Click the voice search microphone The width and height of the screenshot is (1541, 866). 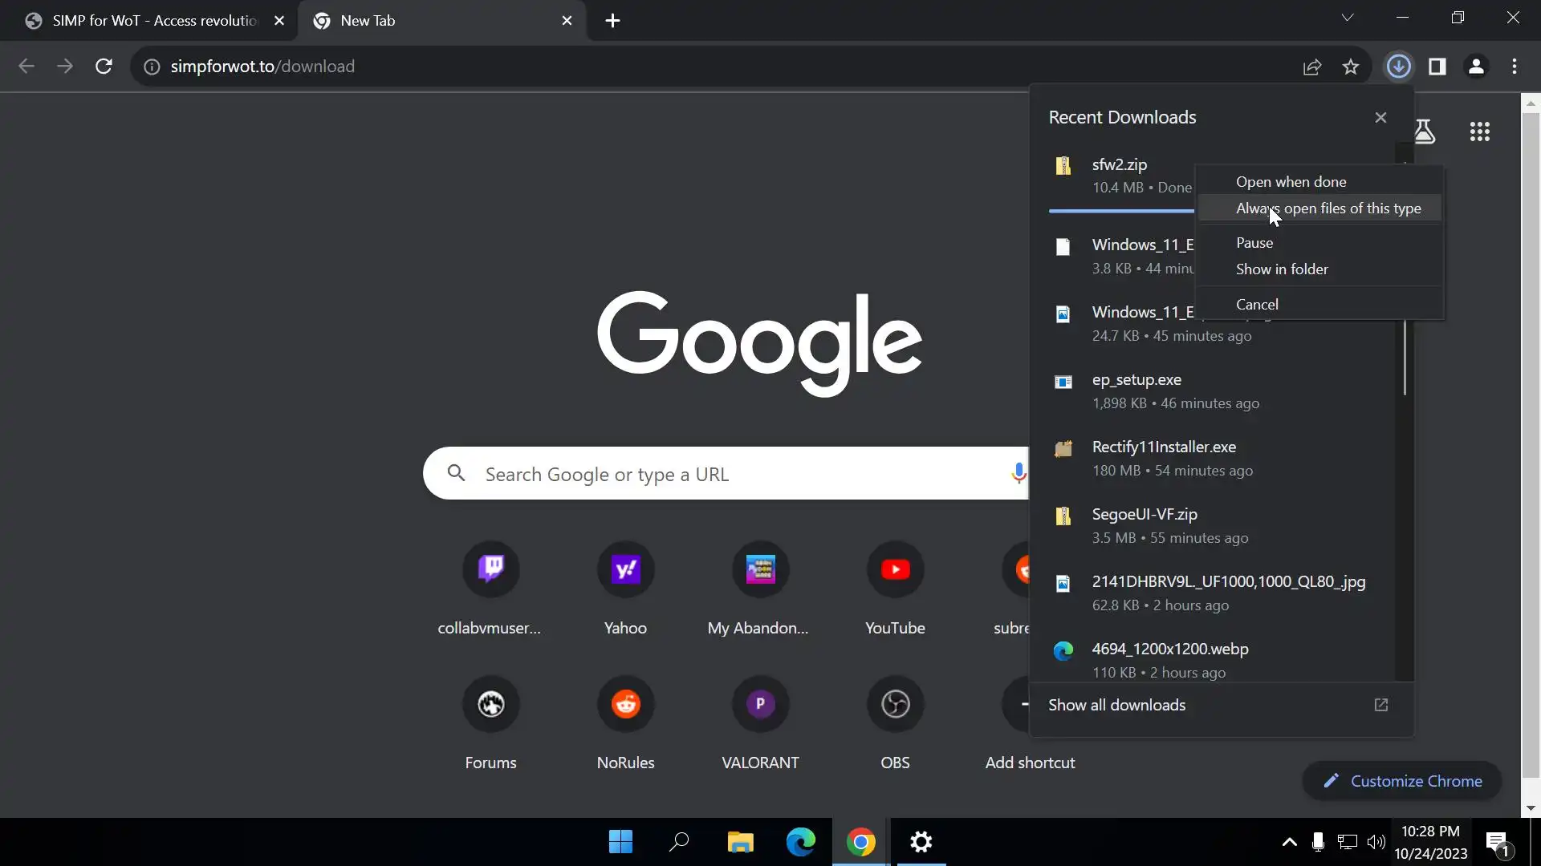[1018, 473]
